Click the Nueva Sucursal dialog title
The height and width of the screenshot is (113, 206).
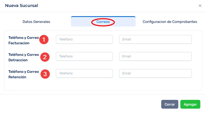click(x=21, y=6)
